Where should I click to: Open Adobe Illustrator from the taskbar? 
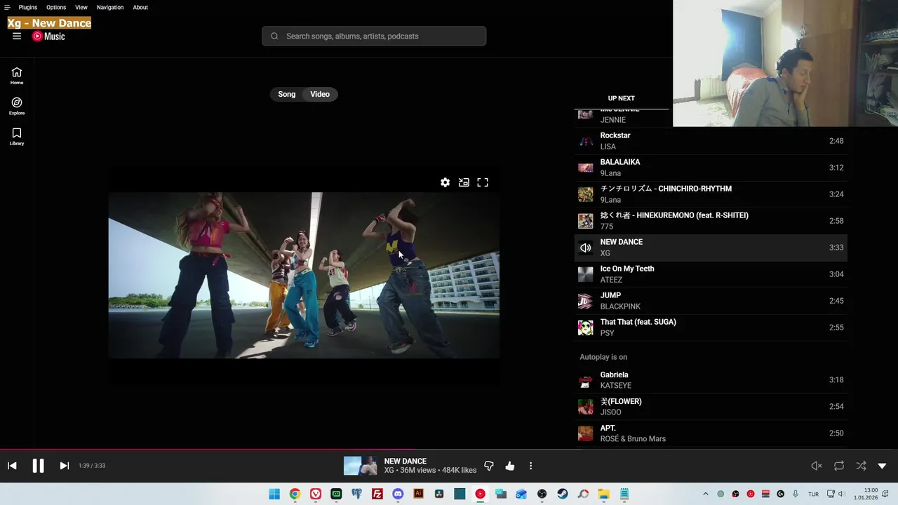coord(419,494)
